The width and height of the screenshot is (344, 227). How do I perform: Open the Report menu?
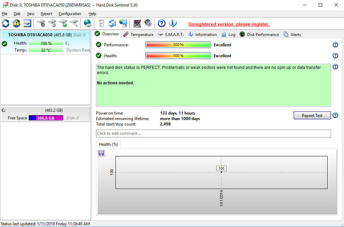(x=47, y=14)
